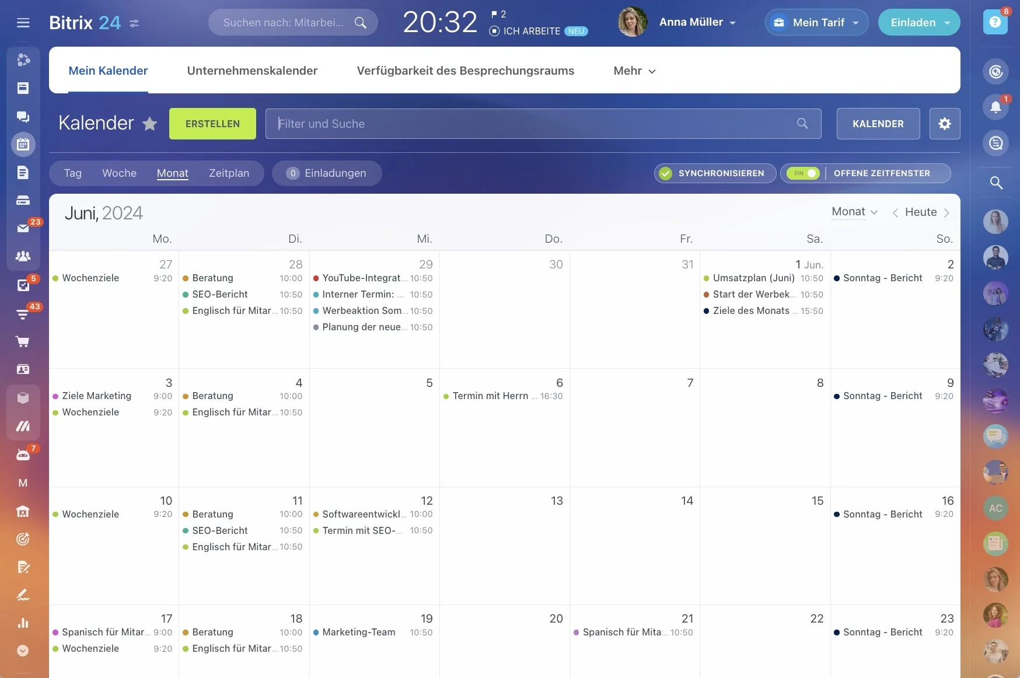Expand the Mehr tab dropdown
The width and height of the screenshot is (1020, 678).
point(634,71)
